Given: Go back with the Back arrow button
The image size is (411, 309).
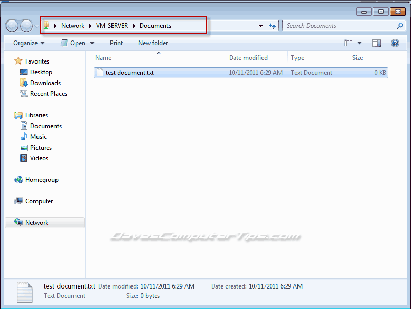Looking at the screenshot, I should pos(12,26).
